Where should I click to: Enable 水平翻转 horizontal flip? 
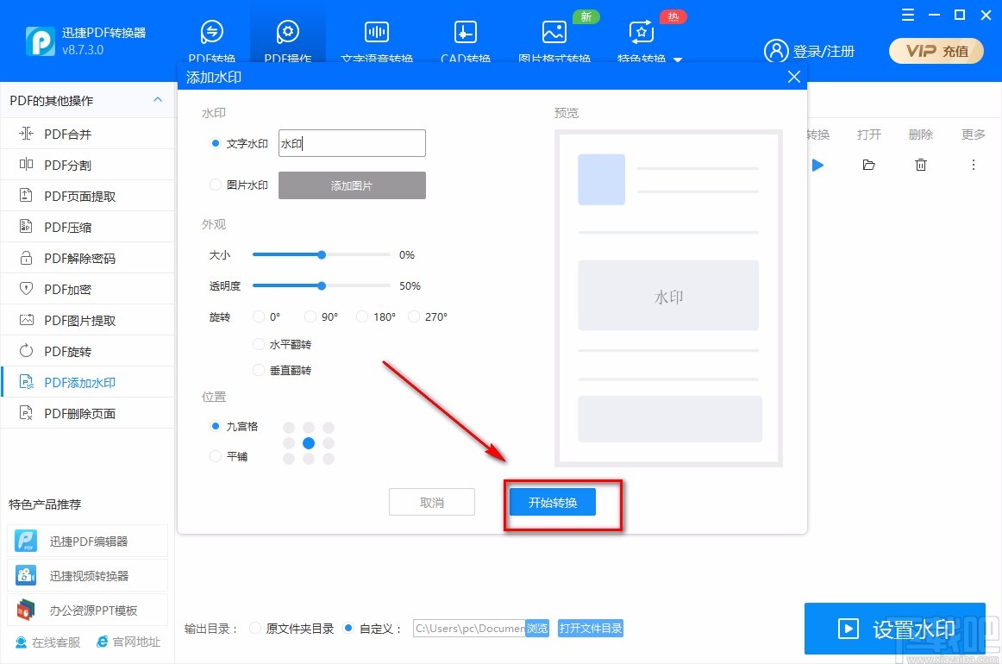(259, 344)
